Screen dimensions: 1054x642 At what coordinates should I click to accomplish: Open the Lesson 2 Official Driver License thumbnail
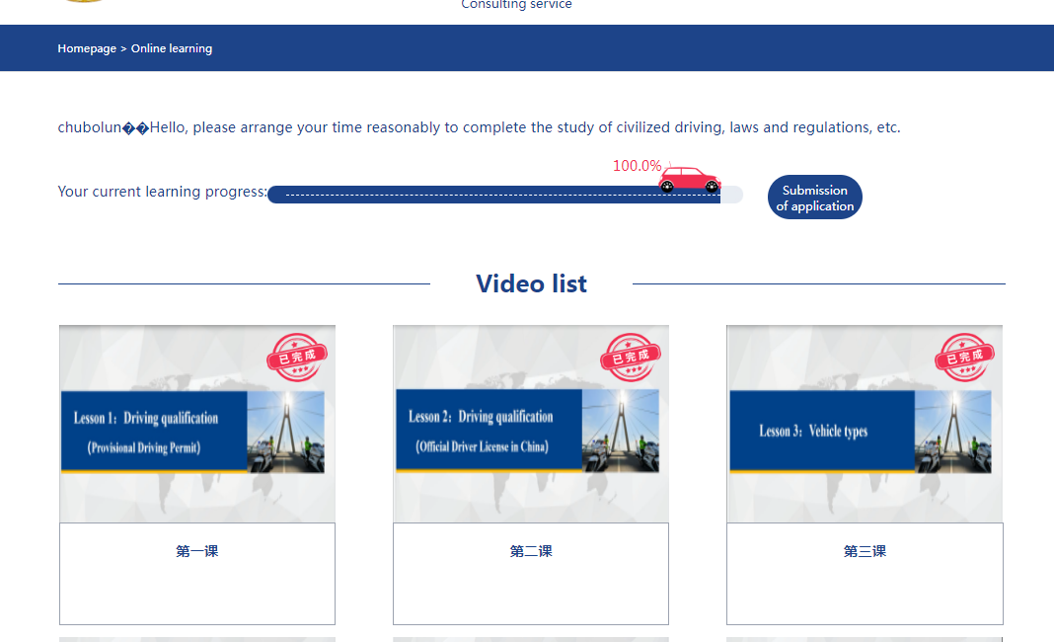530,424
